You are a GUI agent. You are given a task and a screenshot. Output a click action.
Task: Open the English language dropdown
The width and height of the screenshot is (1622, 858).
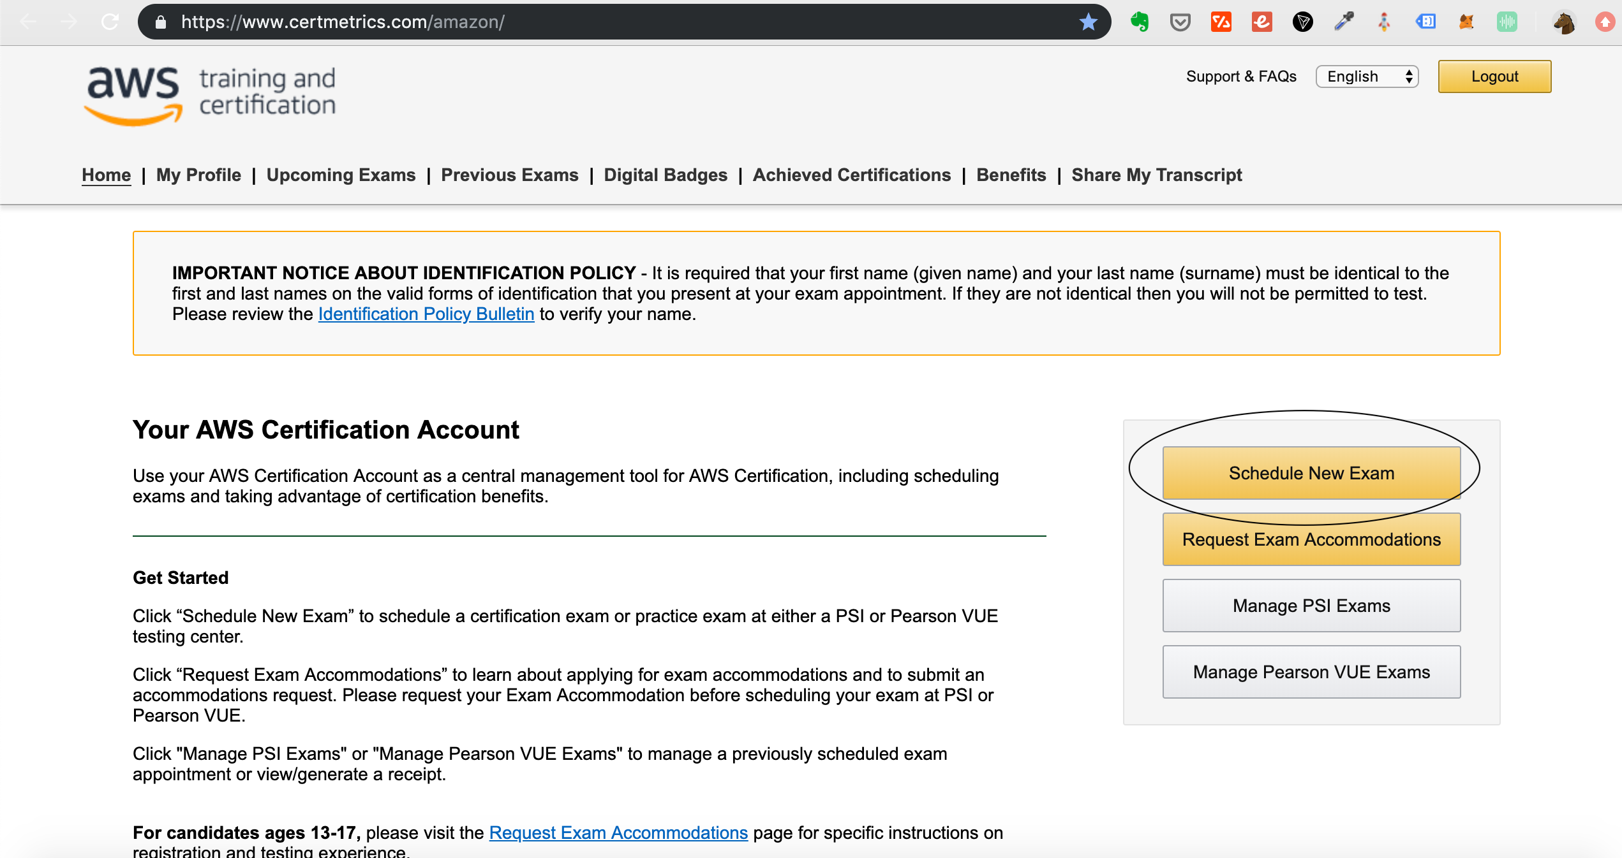point(1367,76)
